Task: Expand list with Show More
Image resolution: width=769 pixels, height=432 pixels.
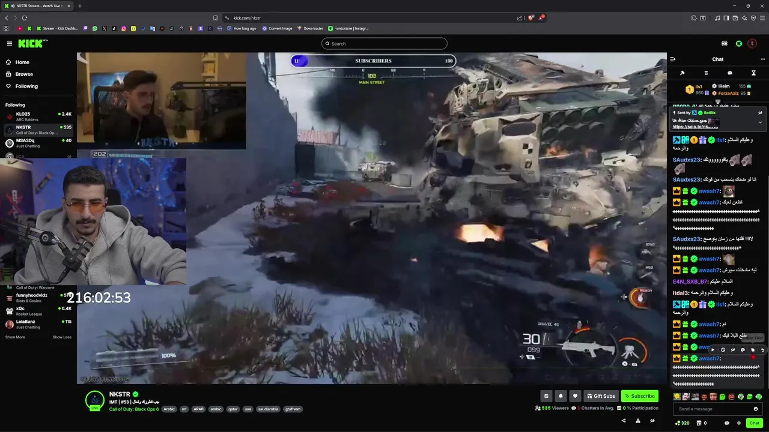Action: click(15, 337)
